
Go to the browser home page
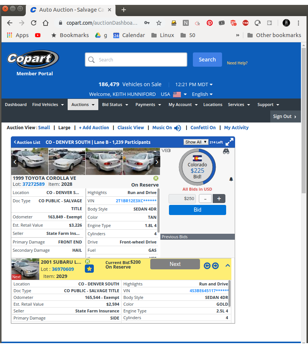coord(46,23)
